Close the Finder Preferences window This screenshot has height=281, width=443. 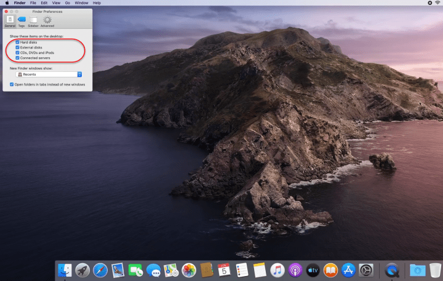[6, 12]
